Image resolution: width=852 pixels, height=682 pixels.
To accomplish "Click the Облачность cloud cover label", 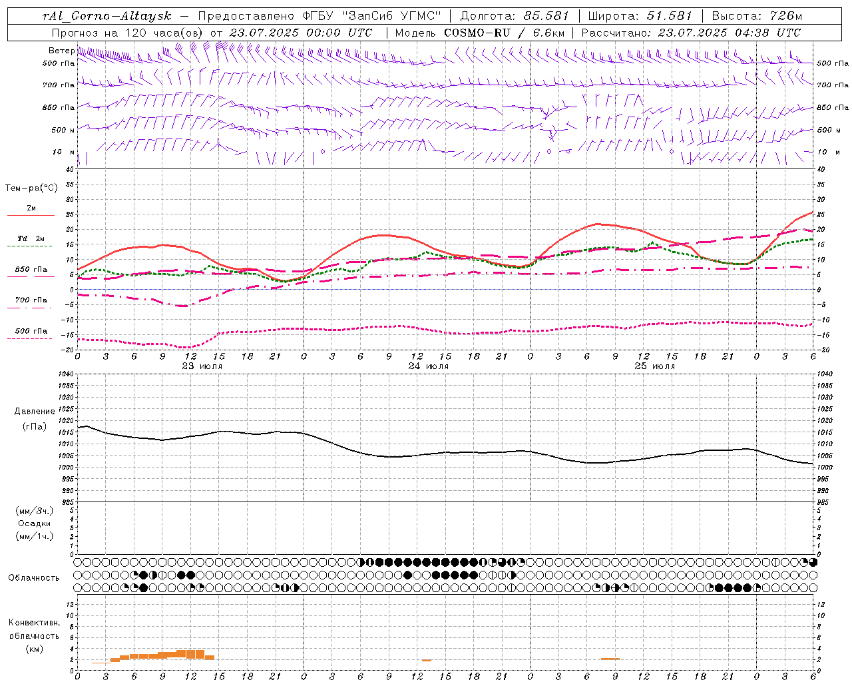I will tap(34, 578).
